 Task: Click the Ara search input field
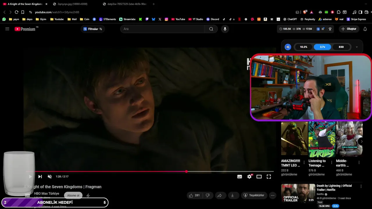pyautogui.click(x=163, y=29)
